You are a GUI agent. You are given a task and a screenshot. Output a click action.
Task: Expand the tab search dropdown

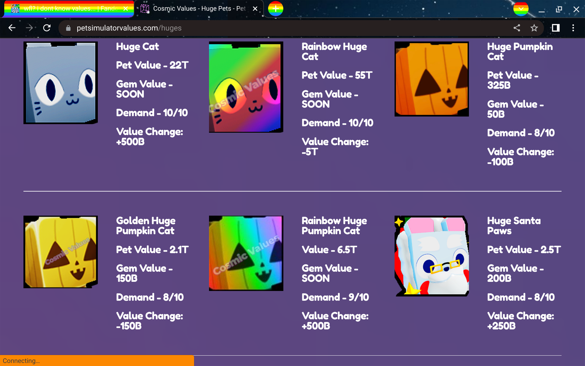pos(521,9)
